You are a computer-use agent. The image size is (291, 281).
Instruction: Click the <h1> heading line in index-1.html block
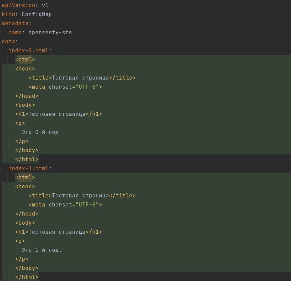(x=59, y=232)
